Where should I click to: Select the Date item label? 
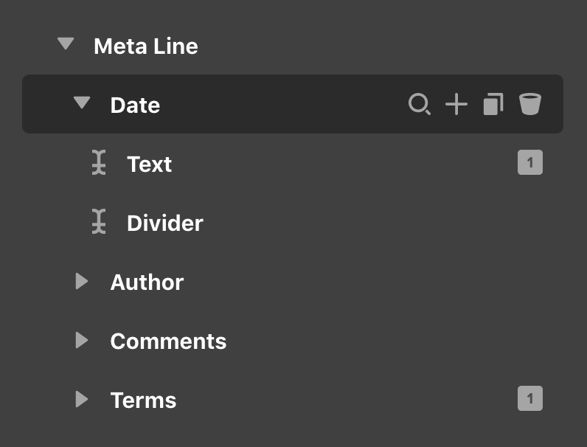[x=135, y=105]
